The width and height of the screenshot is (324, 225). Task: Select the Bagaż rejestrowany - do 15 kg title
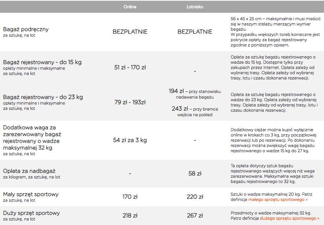(x=42, y=62)
